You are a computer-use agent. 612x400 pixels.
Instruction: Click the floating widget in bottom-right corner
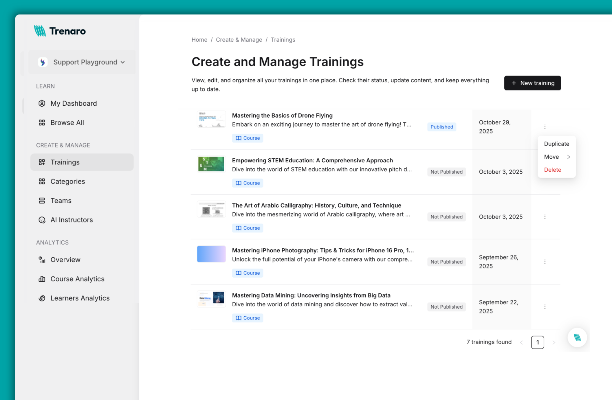coord(577,337)
